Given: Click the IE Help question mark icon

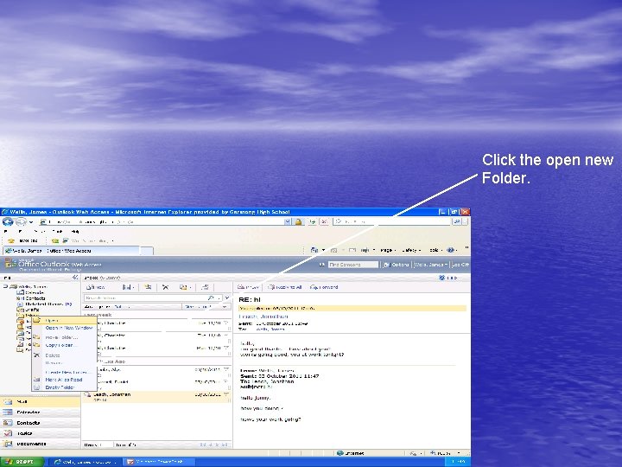Looking at the screenshot, I should point(451,250).
